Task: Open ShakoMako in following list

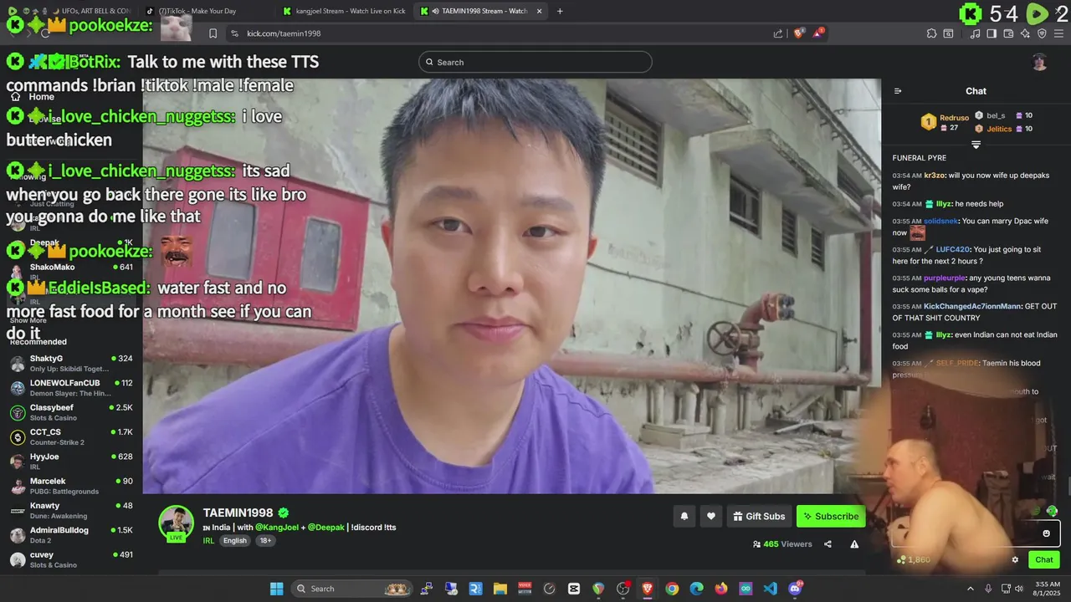Action: click(71, 272)
